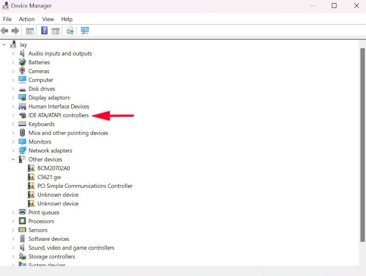
Task: Click the Human Interface Devices icon
Action: (x=22, y=106)
